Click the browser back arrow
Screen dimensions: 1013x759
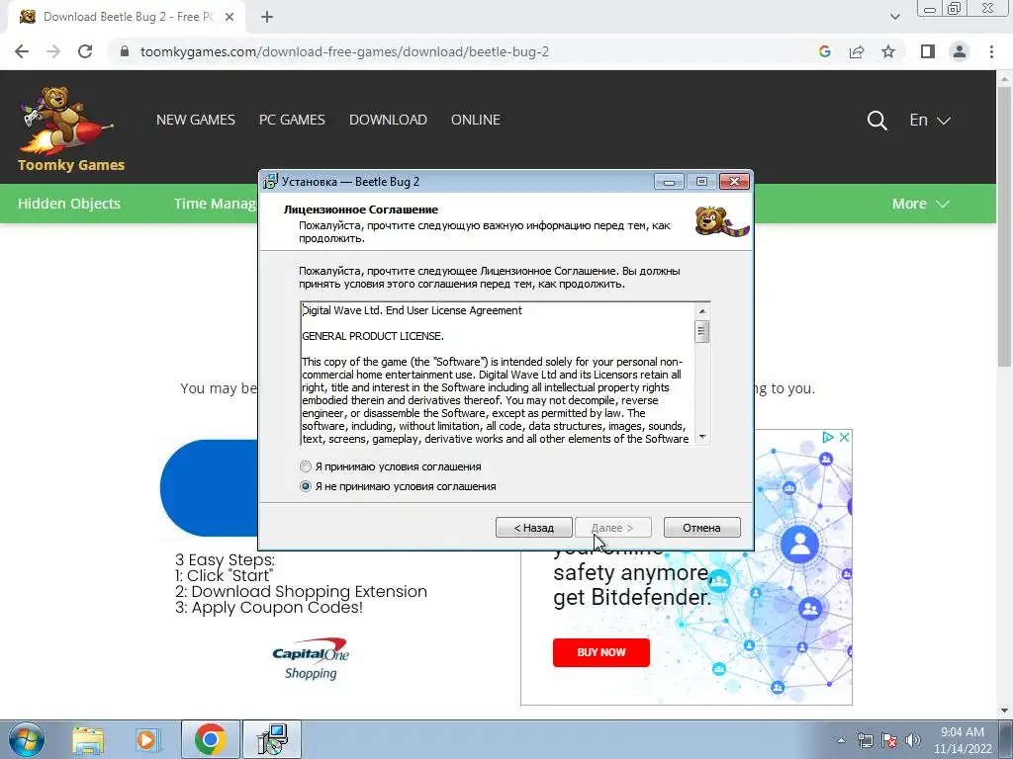[x=22, y=51]
